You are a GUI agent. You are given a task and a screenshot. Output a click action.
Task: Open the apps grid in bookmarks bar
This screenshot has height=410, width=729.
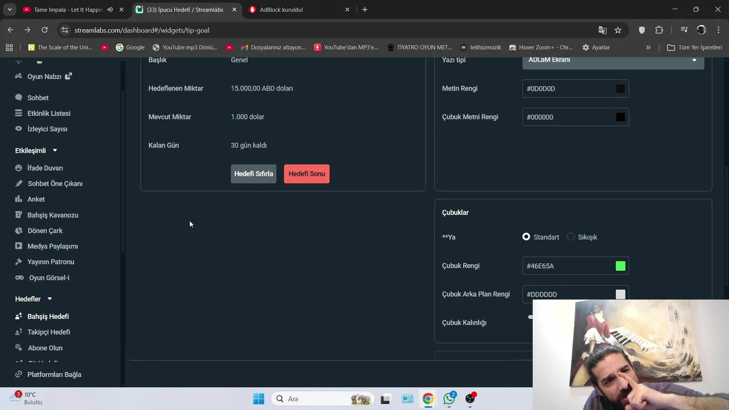pyautogui.click(x=9, y=47)
